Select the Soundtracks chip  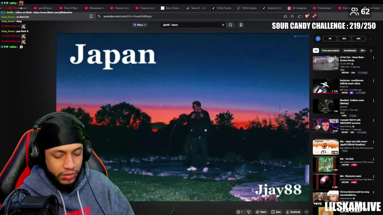click(350, 50)
